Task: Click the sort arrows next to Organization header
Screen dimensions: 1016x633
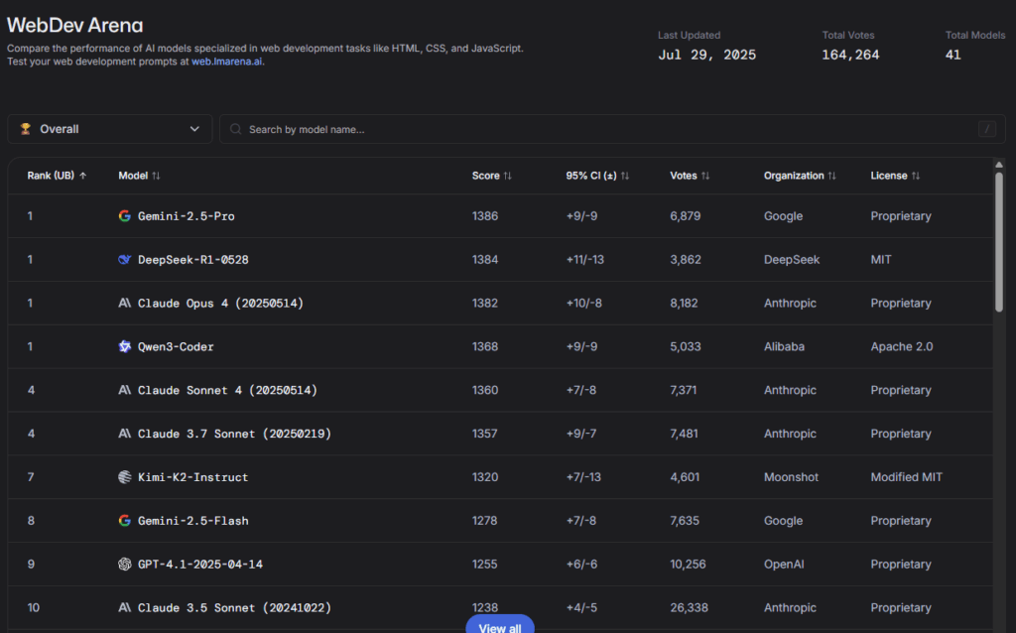Action: (x=832, y=176)
